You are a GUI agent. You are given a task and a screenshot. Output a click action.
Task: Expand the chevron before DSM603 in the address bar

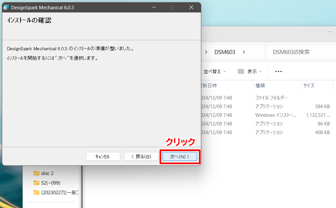pos(206,52)
